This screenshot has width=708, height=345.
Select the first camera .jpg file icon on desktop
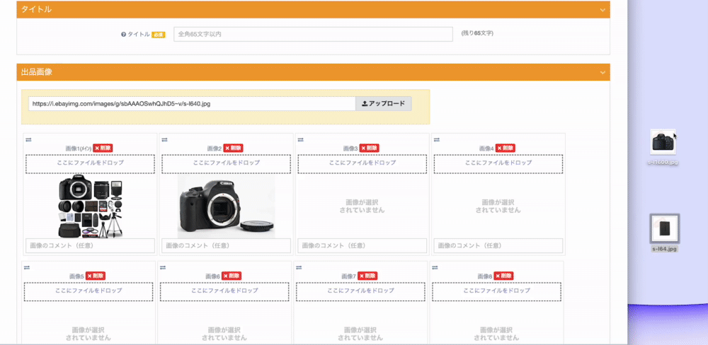(x=663, y=143)
